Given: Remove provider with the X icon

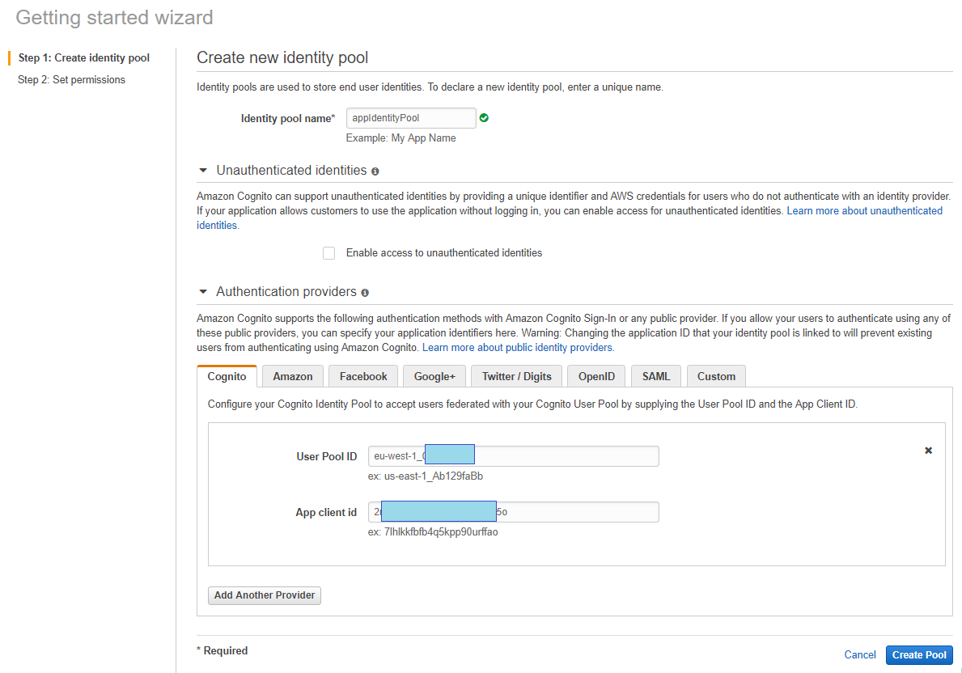Looking at the screenshot, I should pos(928,451).
